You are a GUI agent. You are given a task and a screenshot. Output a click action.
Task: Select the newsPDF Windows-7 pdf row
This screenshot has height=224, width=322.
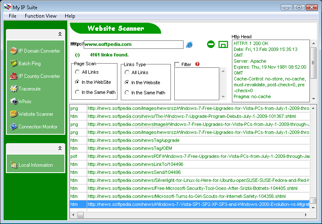pos(189,156)
